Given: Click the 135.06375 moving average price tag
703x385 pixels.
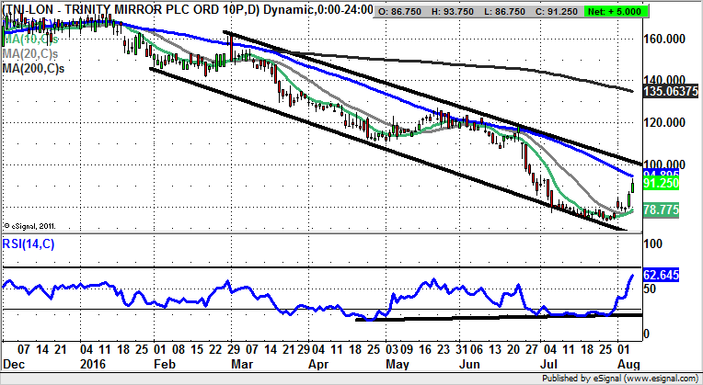Looking at the screenshot, I should pyautogui.click(x=669, y=92).
